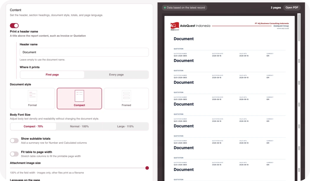Enable Show subtable totals switch
This screenshot has height=181, width=310.
14,141
